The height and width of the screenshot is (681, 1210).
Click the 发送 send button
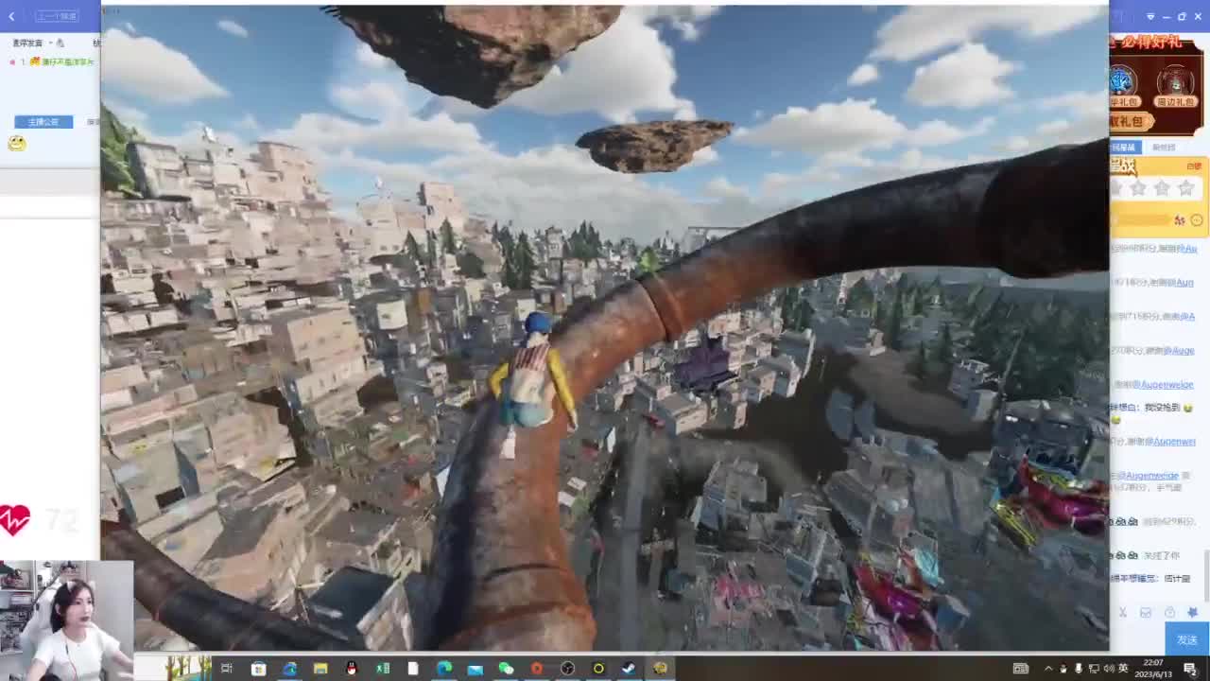point(1187,639)
